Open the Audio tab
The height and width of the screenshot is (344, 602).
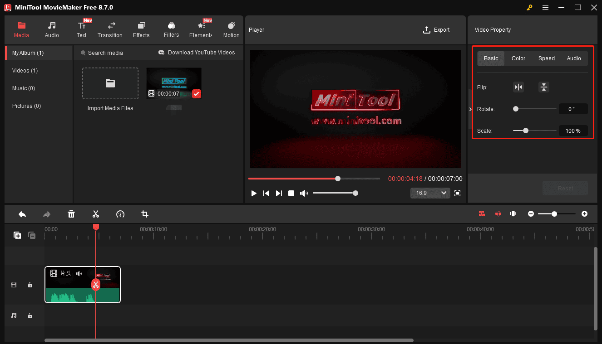pos(52,29)
